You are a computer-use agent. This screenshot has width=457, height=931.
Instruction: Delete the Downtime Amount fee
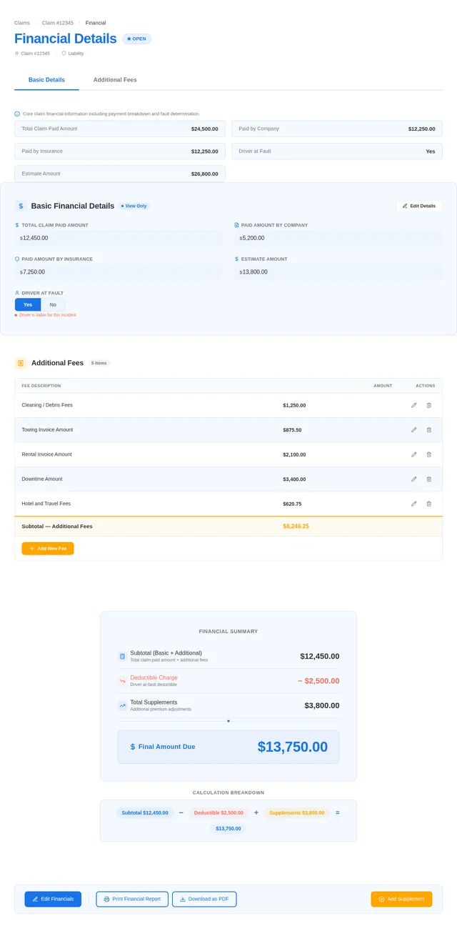point(429,479)
